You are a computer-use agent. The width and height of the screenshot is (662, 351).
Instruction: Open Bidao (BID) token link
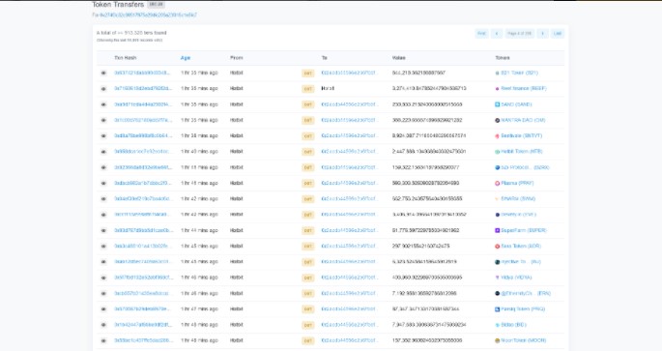513,325
